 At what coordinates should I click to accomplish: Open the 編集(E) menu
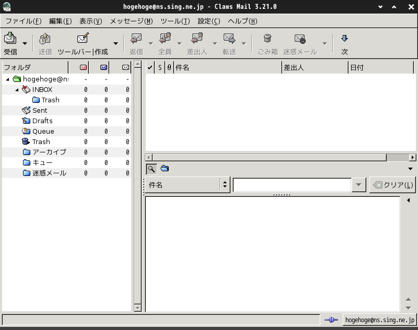[x=61, y=21]
